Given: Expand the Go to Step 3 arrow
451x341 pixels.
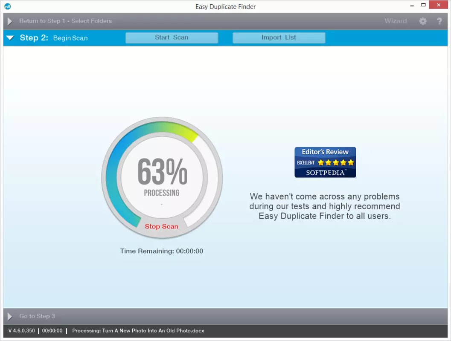Looking at the screenshot, I should [10, 316].
